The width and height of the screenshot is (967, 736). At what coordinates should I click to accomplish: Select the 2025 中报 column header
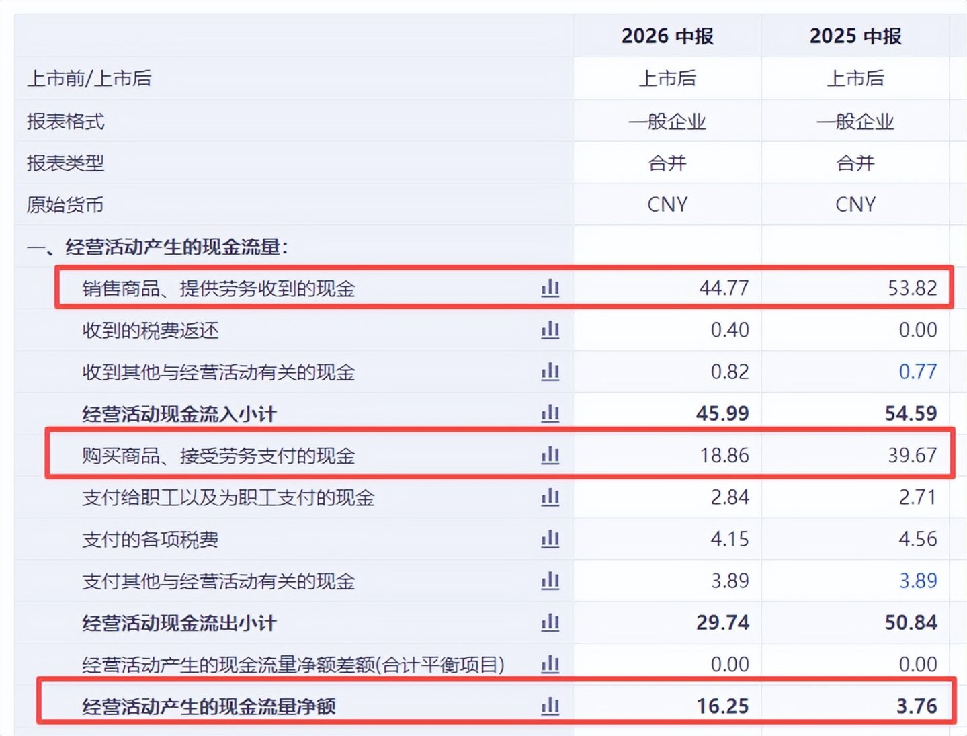point(855,36)
